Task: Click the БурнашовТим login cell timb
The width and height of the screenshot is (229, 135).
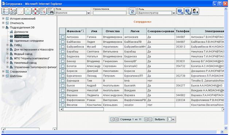Action: click(x=135, y=81)
